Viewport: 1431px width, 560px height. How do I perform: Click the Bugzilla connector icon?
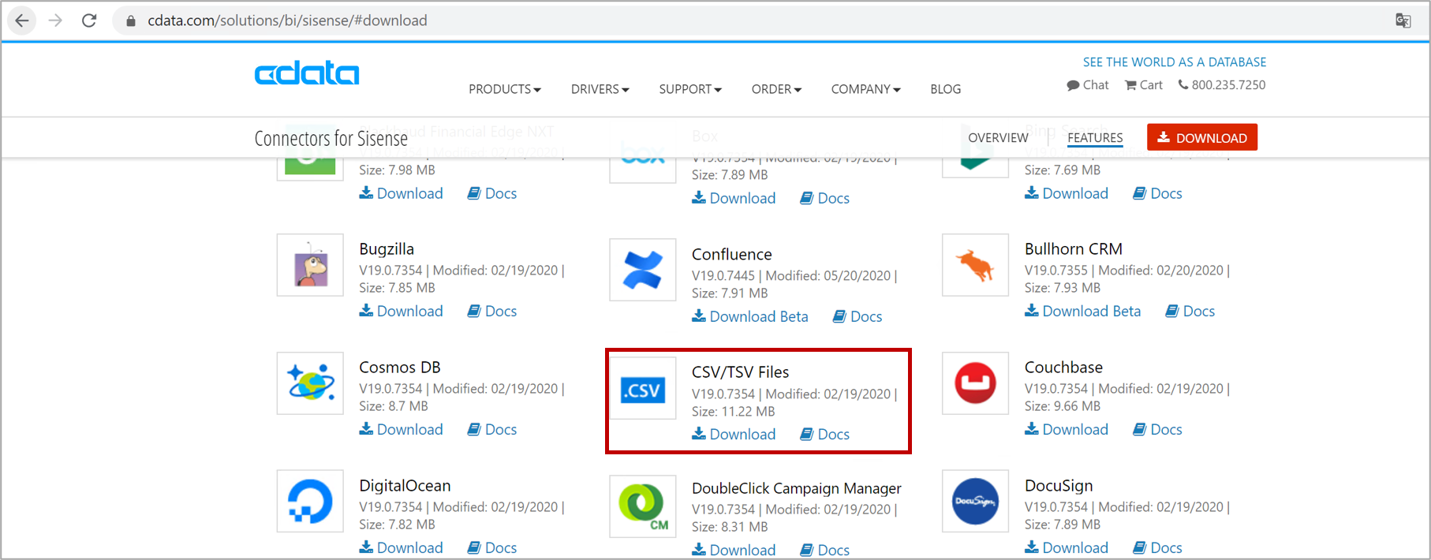coord(310,265)
